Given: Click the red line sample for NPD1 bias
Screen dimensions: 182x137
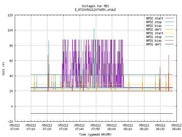Looking at the screenshot, I should pyautogui.click(x=169, y=41).
